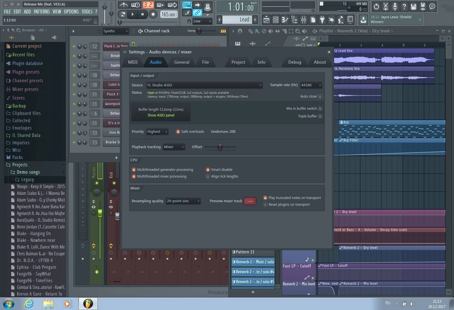Open the OPTIONS menu in menu bar
This screenshot has width=454, height=310.
[x=71, y=12]
